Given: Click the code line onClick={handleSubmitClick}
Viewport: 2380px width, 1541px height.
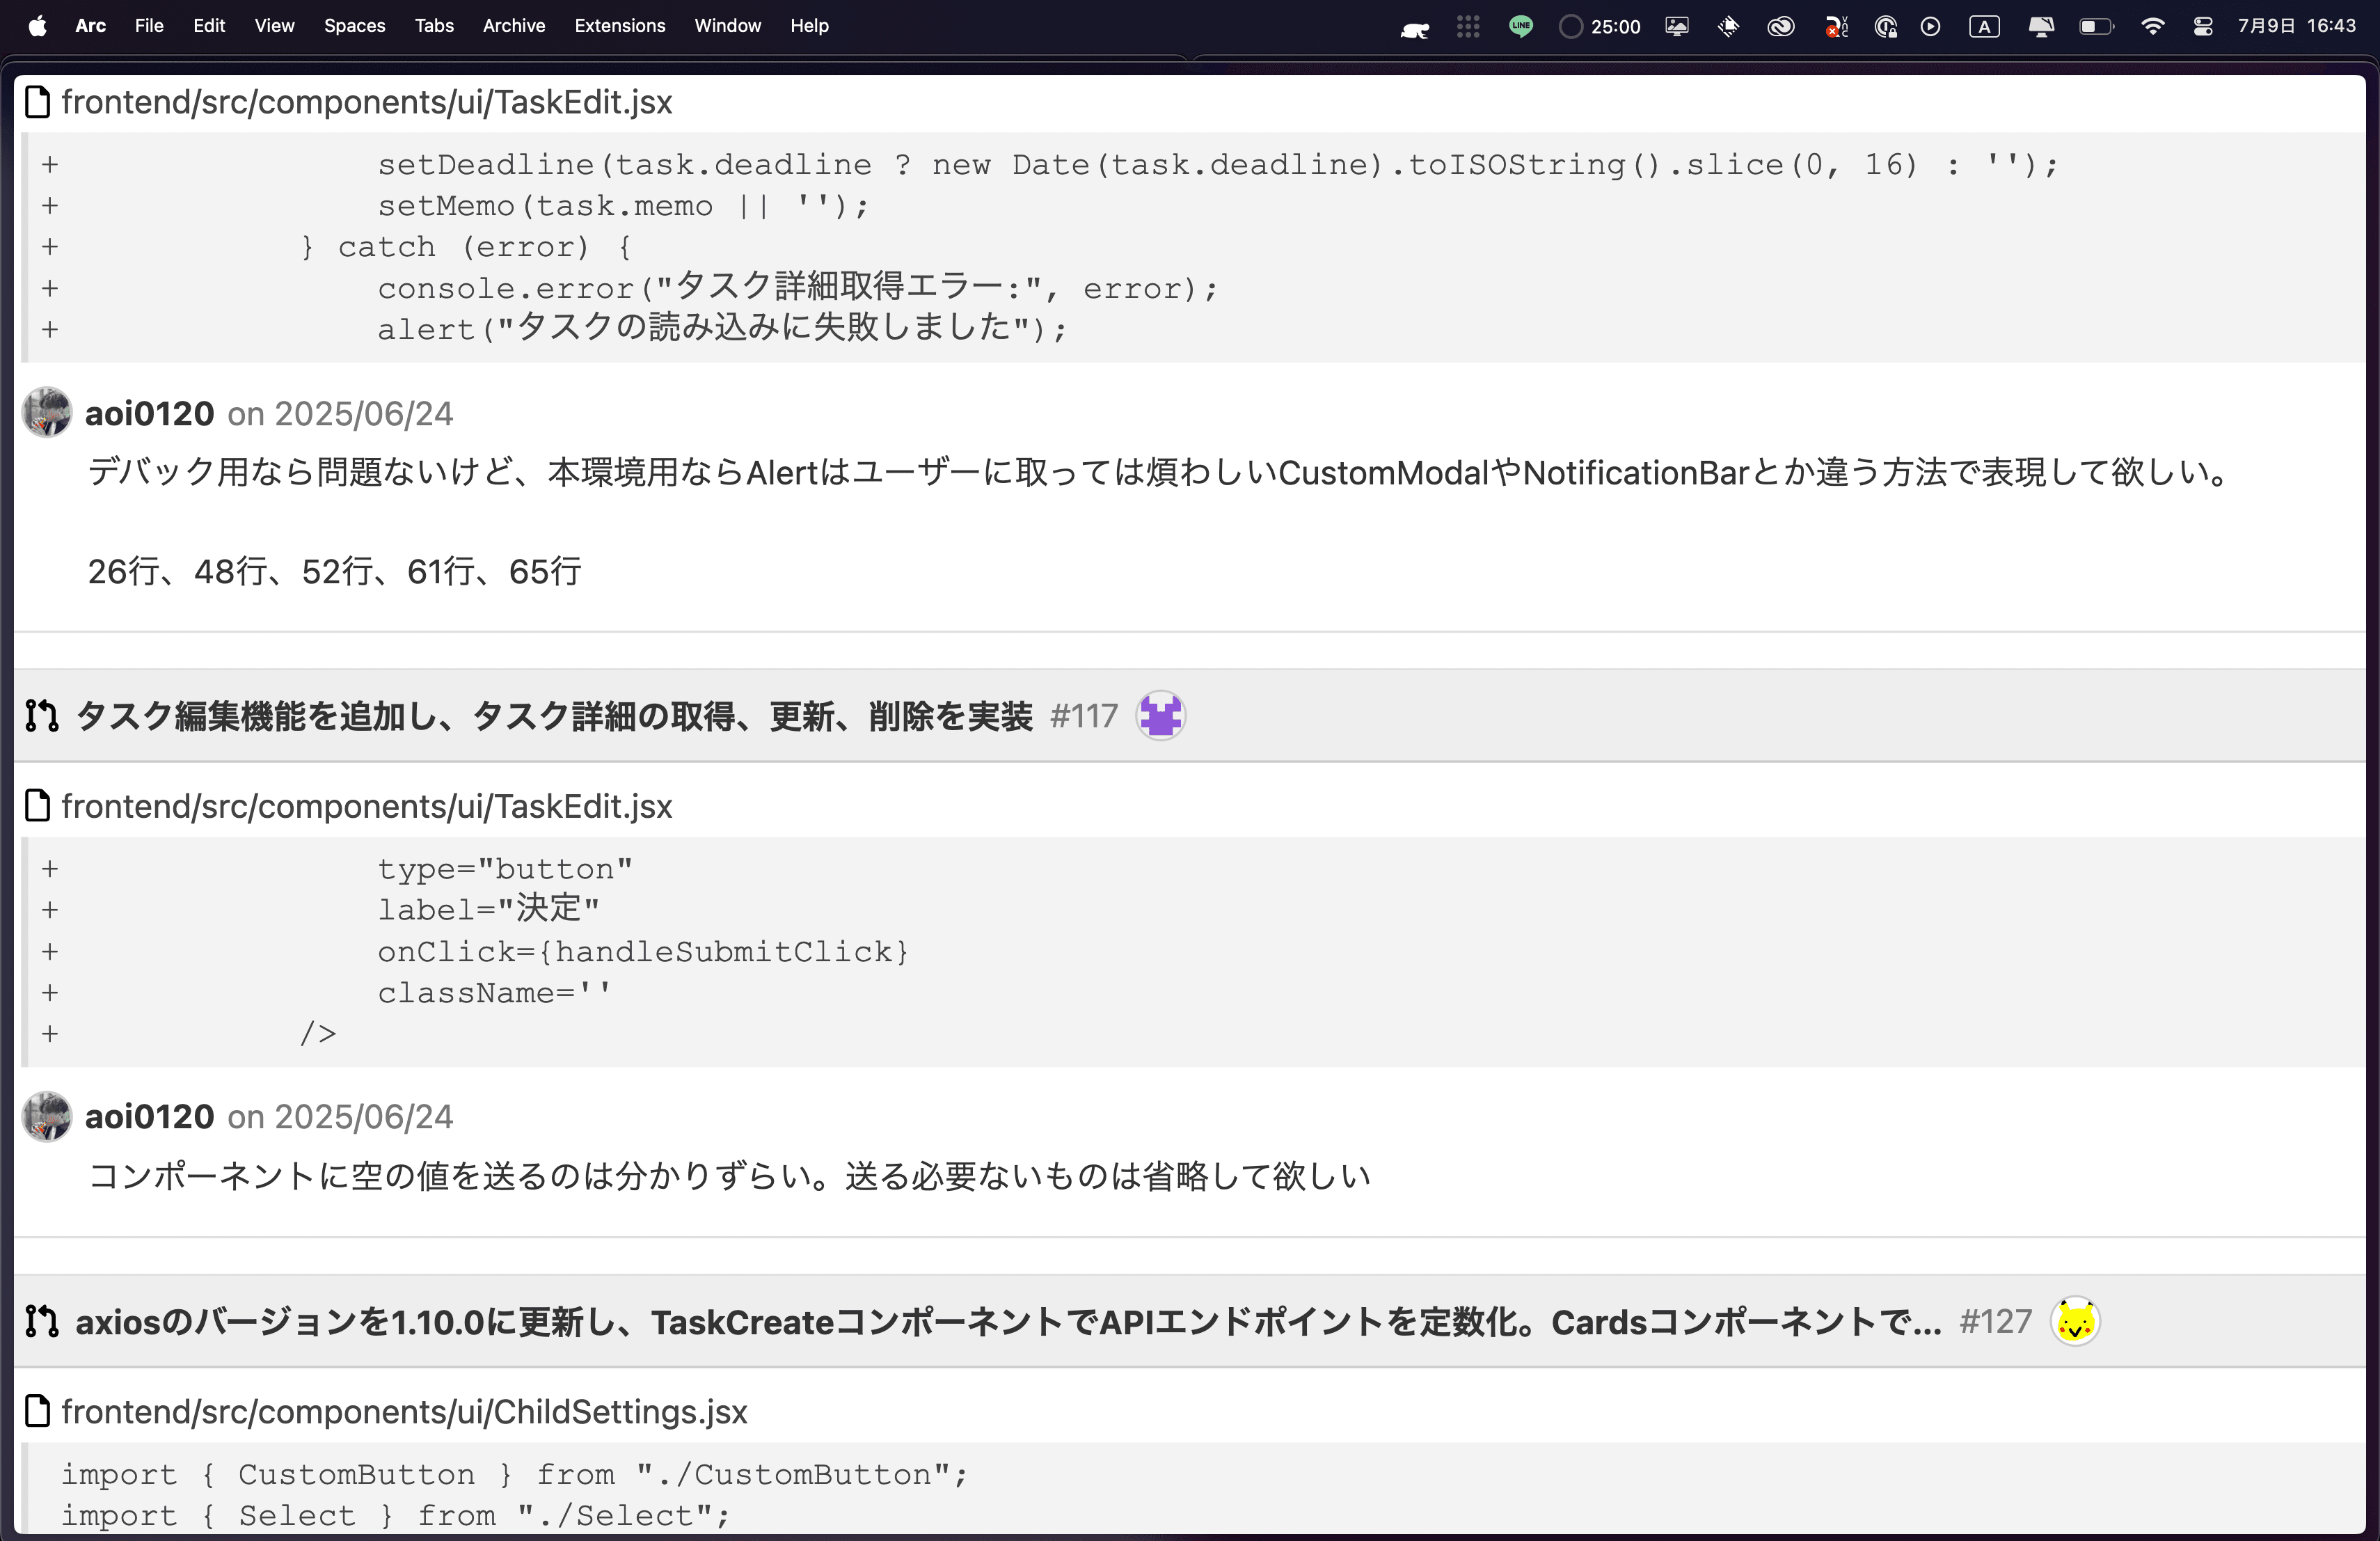Looking at the screenshot, I should tap(643, 951).
